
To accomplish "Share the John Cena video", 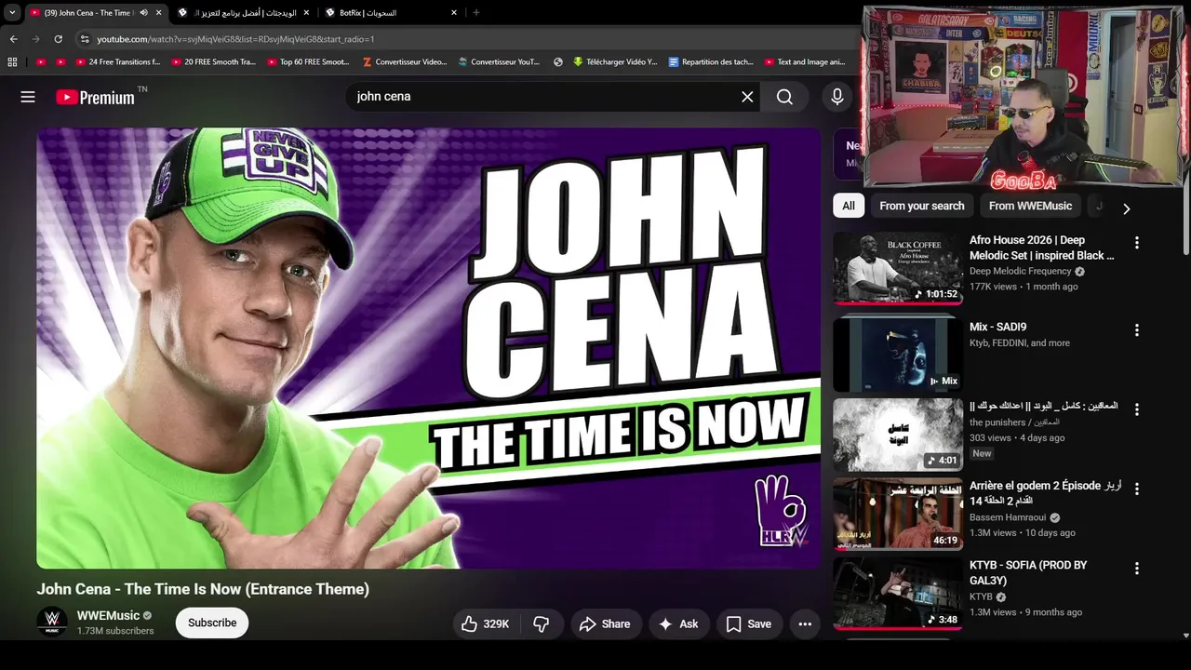I will tap(605, 624).
